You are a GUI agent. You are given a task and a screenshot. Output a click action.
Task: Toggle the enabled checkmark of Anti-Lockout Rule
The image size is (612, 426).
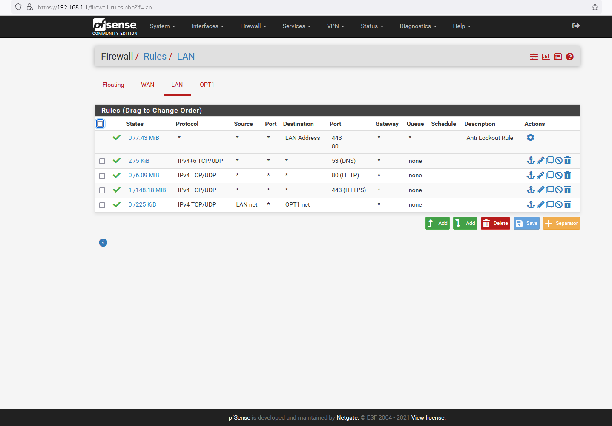point(117,137)
